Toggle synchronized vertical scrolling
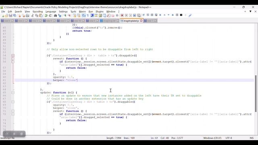258x145 pixels. click(x=74, y=15)
